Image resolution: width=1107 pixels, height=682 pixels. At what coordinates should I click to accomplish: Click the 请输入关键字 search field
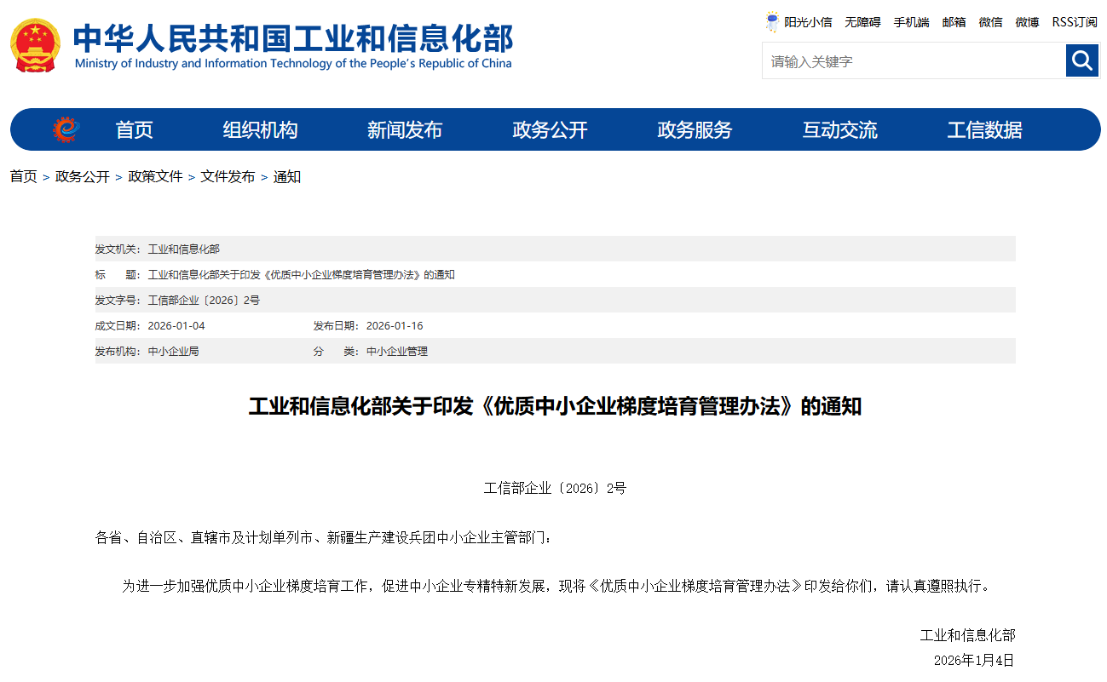coord(913,61)
